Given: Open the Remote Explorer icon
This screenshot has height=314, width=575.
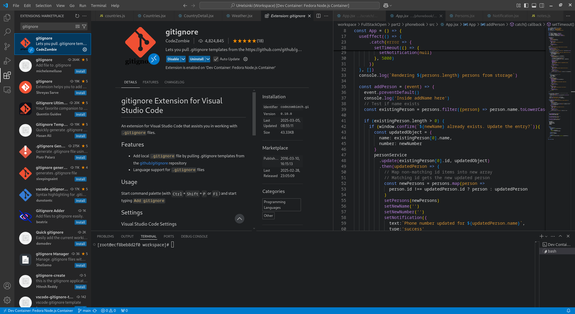Looking at the screenshot, I should [x=7, y=90].
